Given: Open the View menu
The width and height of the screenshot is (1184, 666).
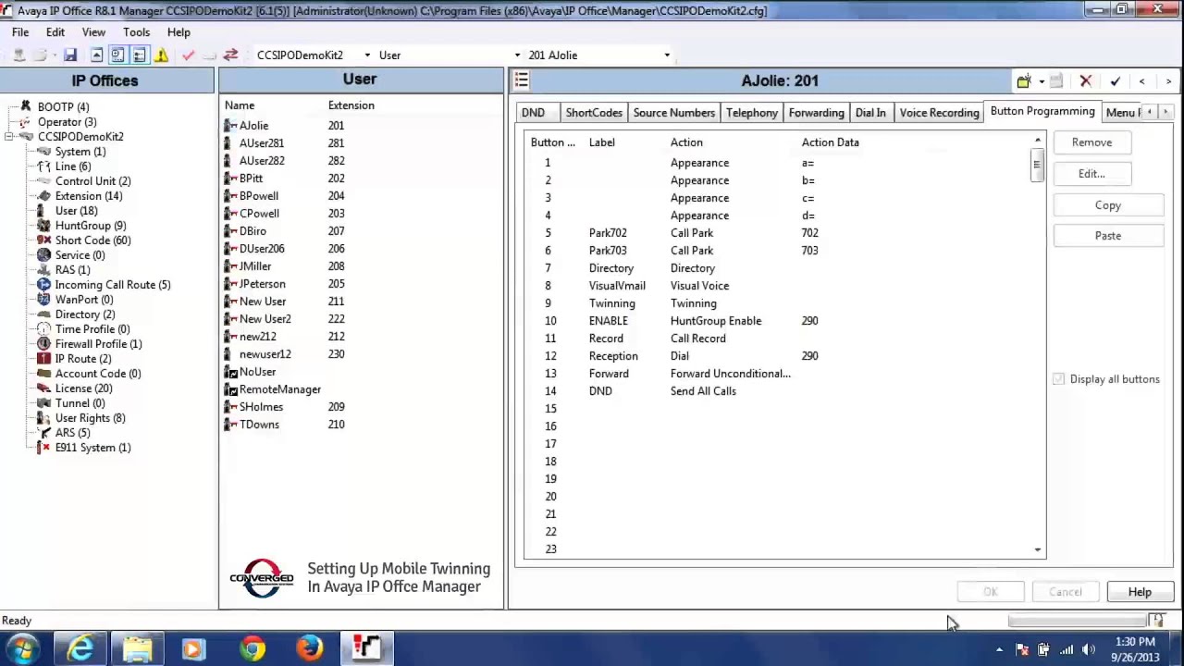Looking at the screenshot, I should [x=93, y=32].
